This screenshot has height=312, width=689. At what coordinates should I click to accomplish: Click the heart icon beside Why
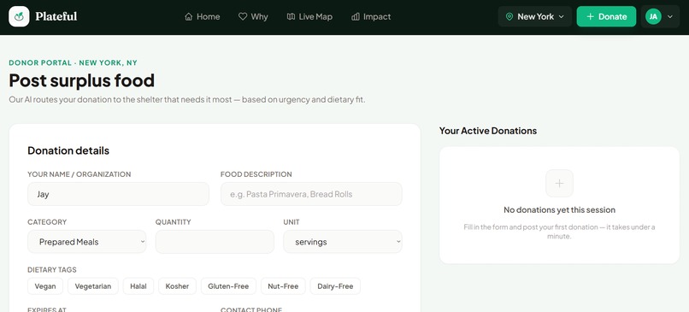click(x=243, y=17)
